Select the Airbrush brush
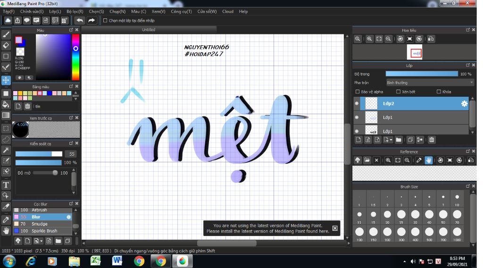The width and height of the screenshot is (483, 268). click(x=42, y=210)
